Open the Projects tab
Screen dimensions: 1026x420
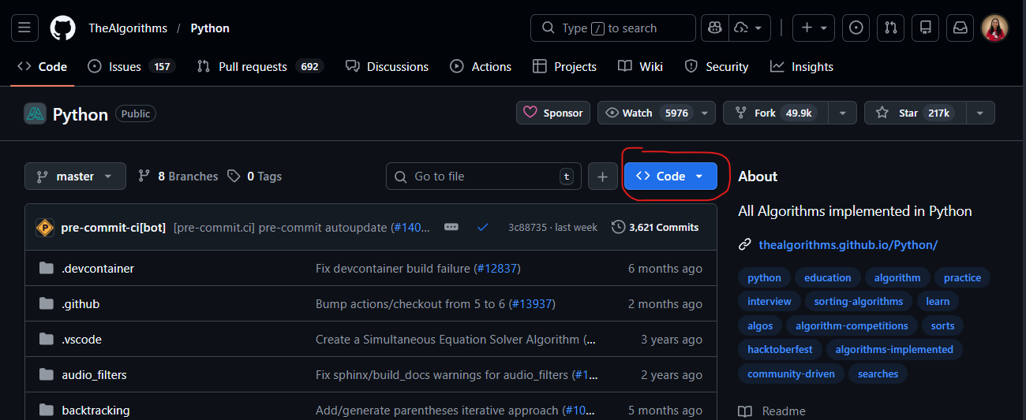click(565, 67)
